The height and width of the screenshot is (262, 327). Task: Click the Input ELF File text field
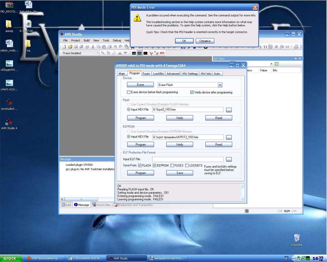click(x=188, y=159)
